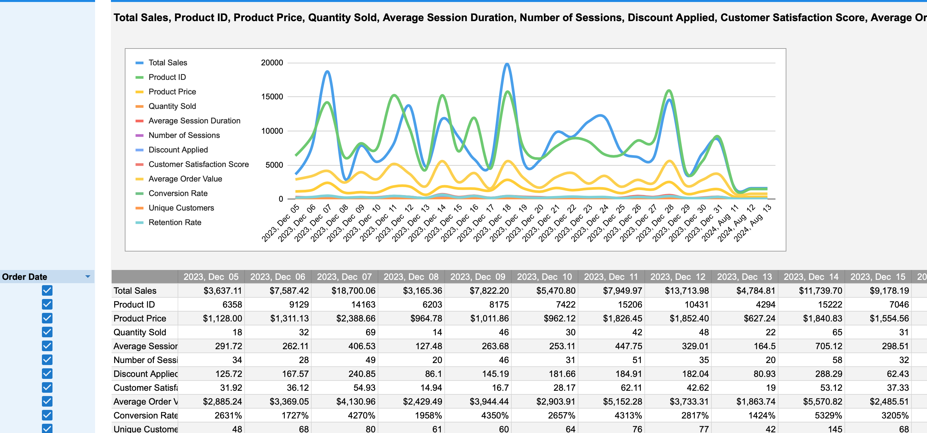Click the Average Order Value legend swatch
The image size is (927, 433).
pyautogui.click(x=139, y=179)
